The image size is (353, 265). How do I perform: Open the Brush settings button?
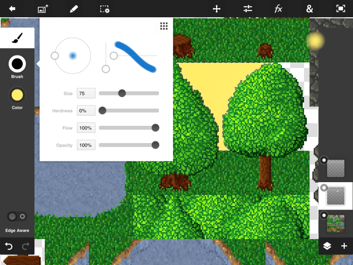(x=17, y=64)
